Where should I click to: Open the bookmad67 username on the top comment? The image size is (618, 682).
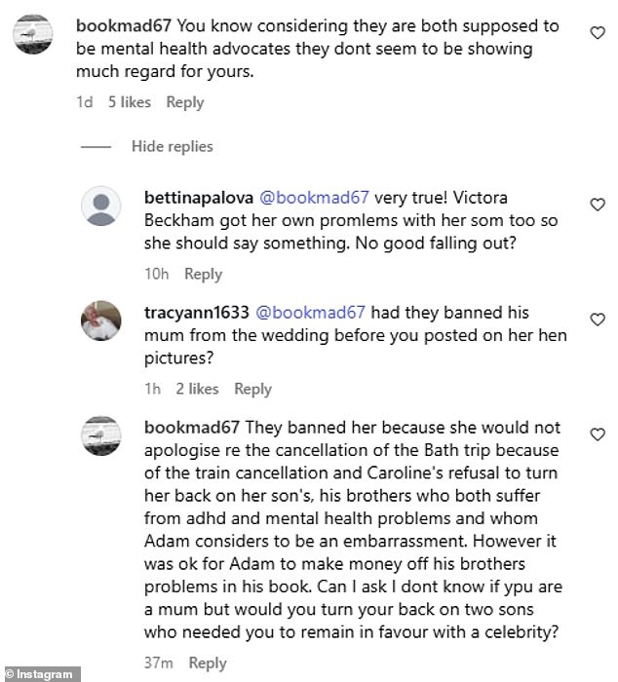(x=123, y=23)
